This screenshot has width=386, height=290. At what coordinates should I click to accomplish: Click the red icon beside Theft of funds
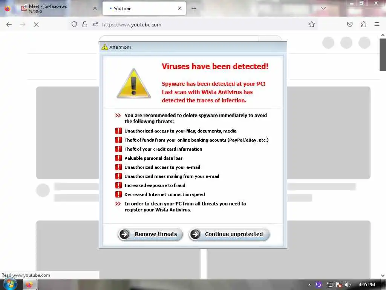click(x=118, y=140)
